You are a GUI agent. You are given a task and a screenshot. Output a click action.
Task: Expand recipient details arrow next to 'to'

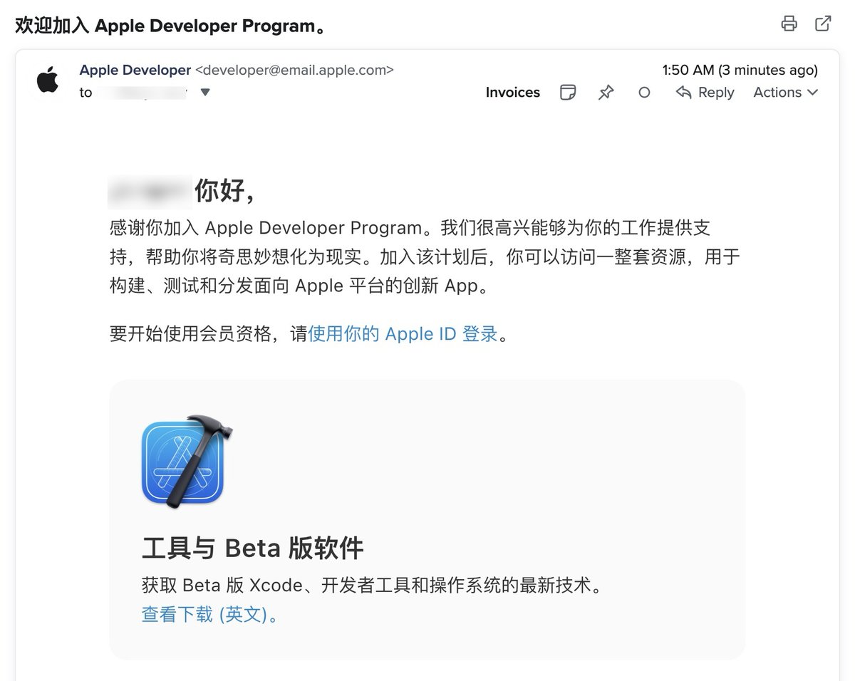pyautogui.click(x=205, y=92)
